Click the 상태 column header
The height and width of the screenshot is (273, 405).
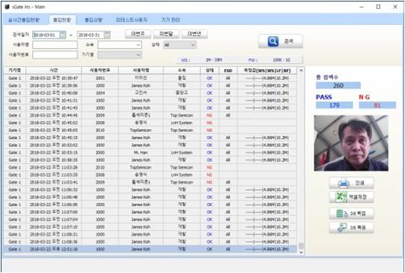click(210, 70)
